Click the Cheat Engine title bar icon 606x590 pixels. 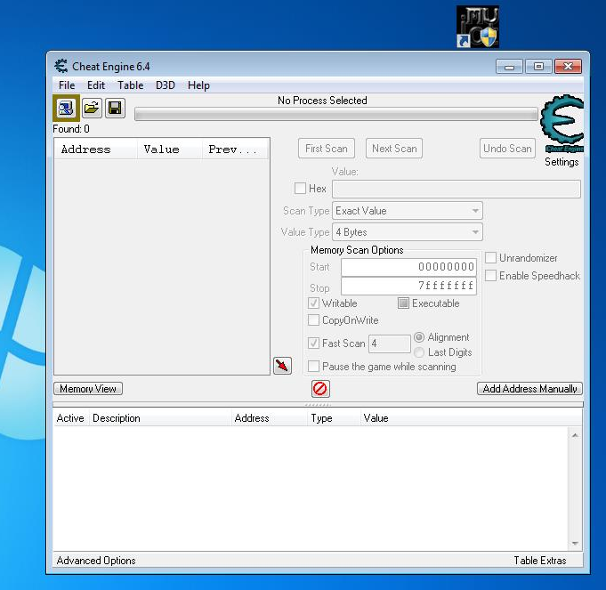pos(61,67)
